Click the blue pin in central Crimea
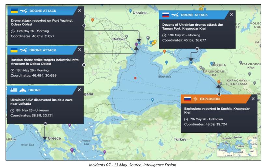Image resolution: width=262 pixels, height=168 pixels. coord(166,63)
